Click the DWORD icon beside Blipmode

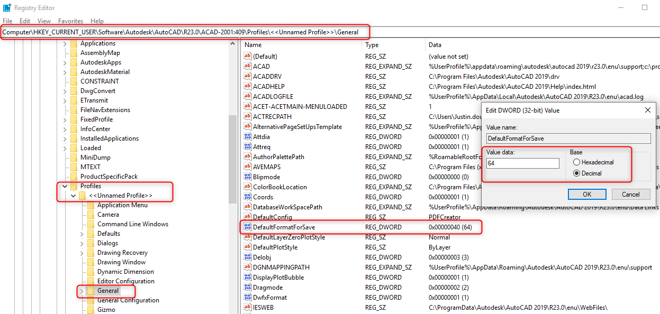click(x=247, y=177)
